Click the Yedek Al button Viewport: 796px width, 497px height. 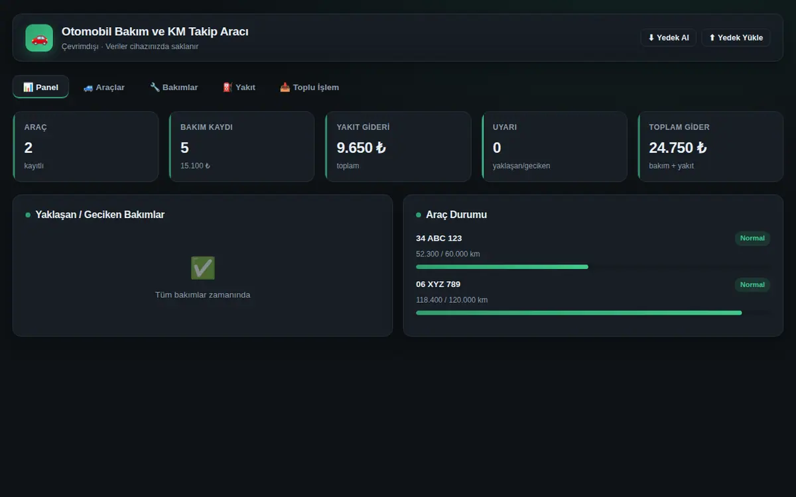tap(668, 38)
